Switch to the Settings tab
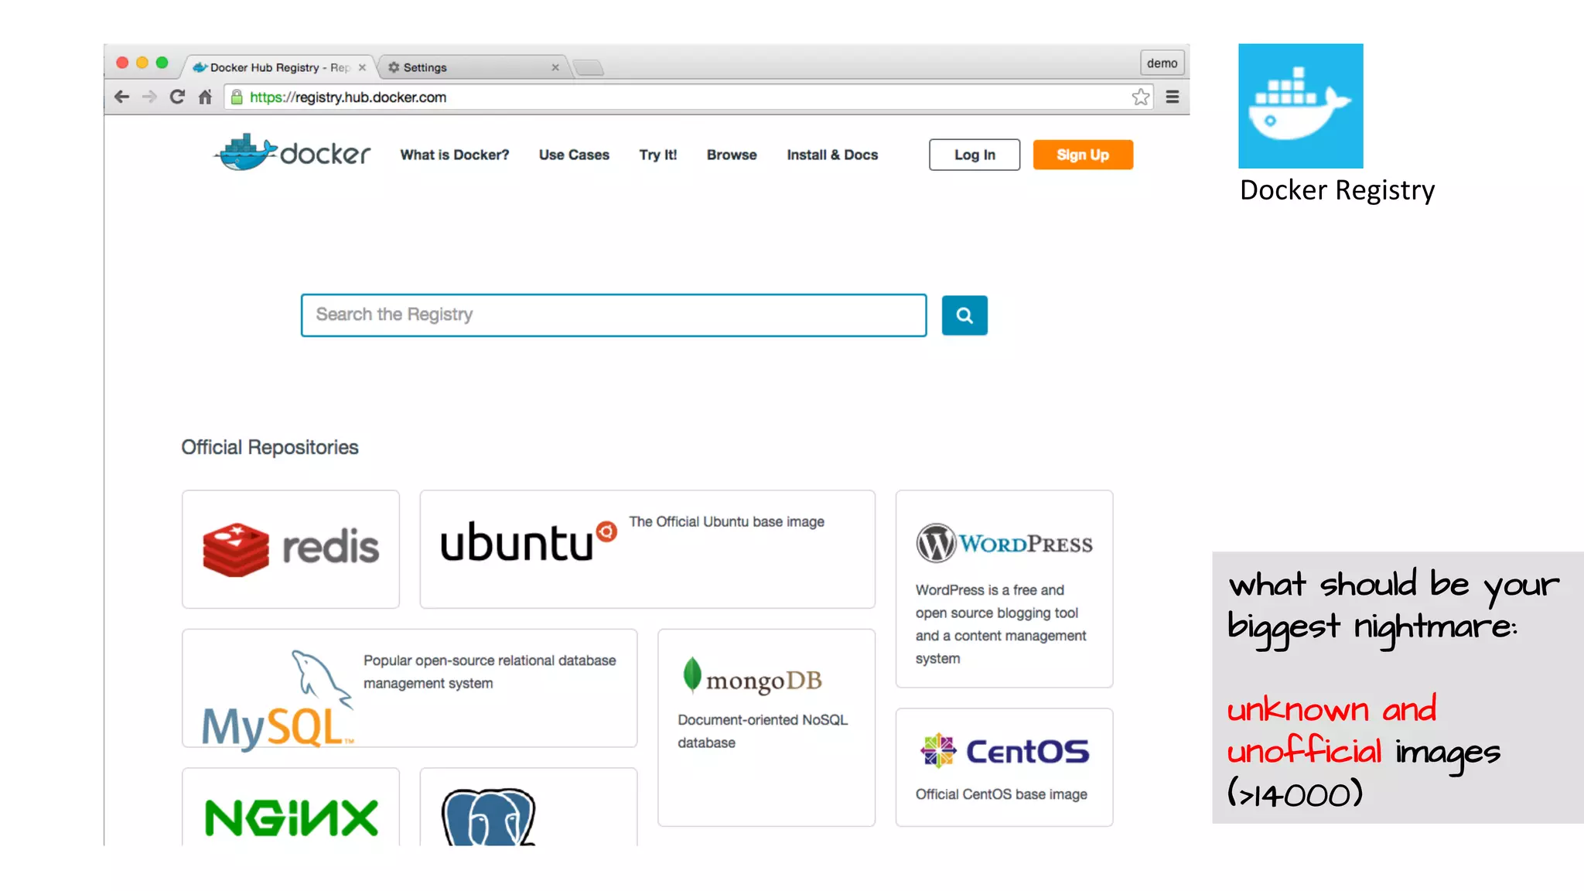 point(473,67)
